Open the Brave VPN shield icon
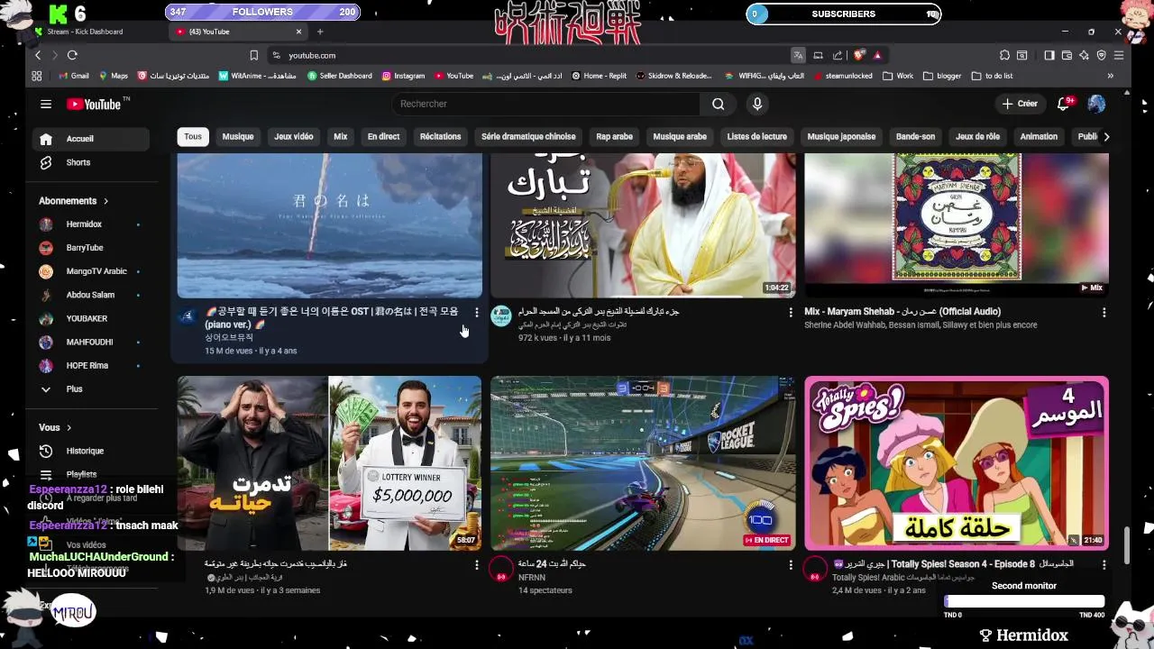Viewport: 1154px width, 649px height. click(1102, 55)
